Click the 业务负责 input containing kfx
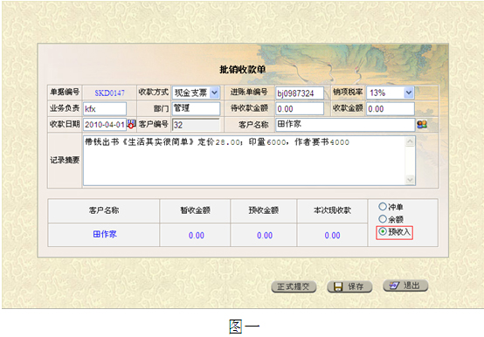Screen dimensions: 484x337 click(x=105, y=109)
